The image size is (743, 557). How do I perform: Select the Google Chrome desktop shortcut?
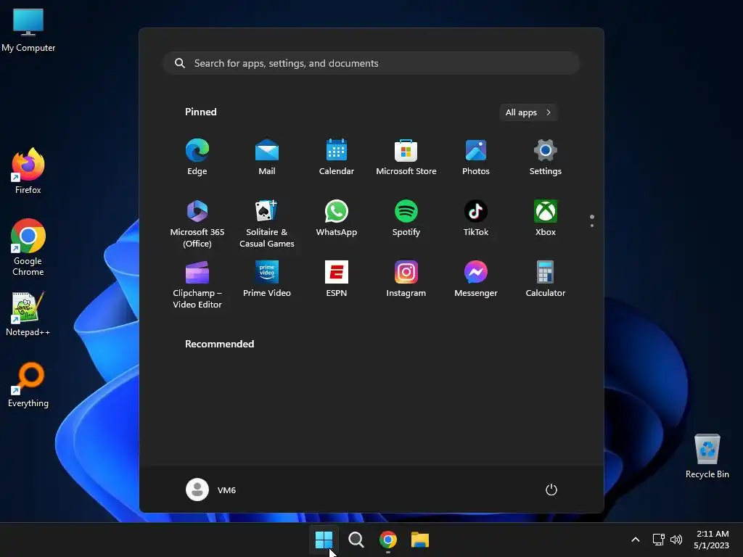point(28,247)
